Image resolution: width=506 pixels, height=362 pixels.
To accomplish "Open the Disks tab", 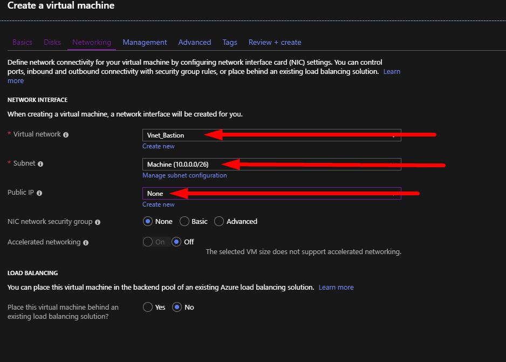I will point(52,42).
